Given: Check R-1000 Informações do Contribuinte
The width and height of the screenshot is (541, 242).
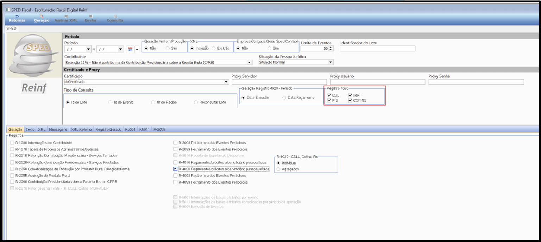Looking at the screenshot, I should click(12, 143).
